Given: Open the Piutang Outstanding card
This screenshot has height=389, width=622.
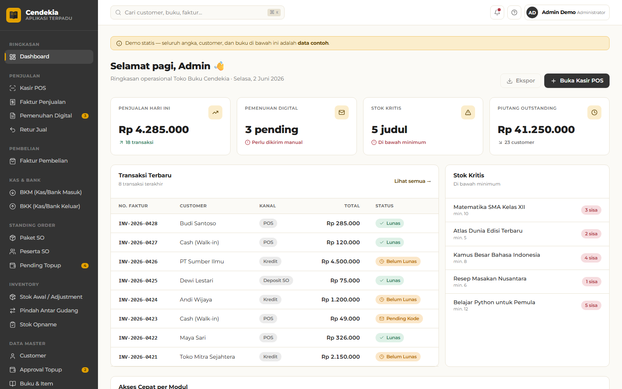Looking at the screenshot, I should [x=549, y=126].
